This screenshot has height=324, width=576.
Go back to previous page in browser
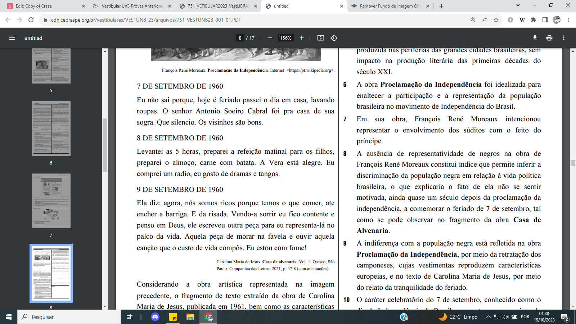coord(8,20)
